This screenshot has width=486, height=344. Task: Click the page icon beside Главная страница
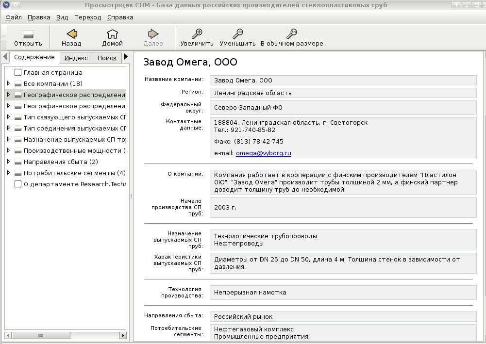pyautogui.click(x=18, y=72)
